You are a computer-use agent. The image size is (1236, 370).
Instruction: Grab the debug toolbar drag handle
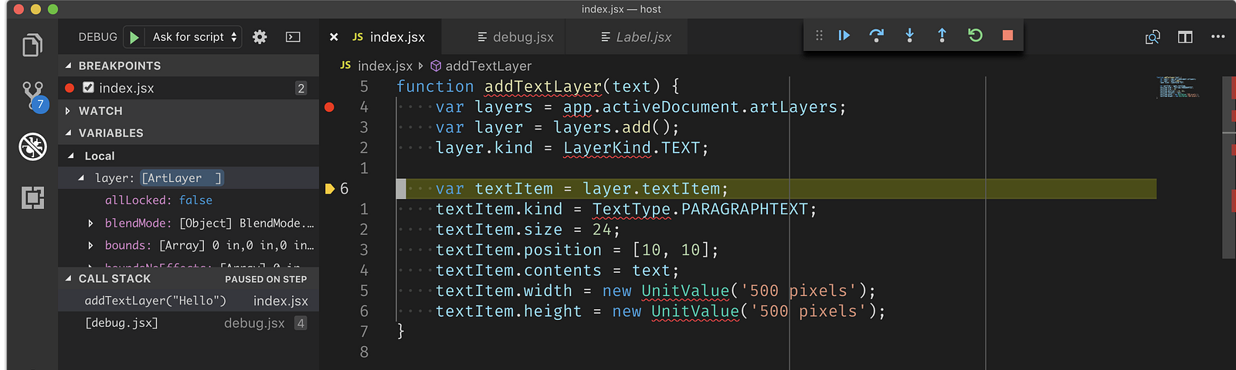pos(819,35)
